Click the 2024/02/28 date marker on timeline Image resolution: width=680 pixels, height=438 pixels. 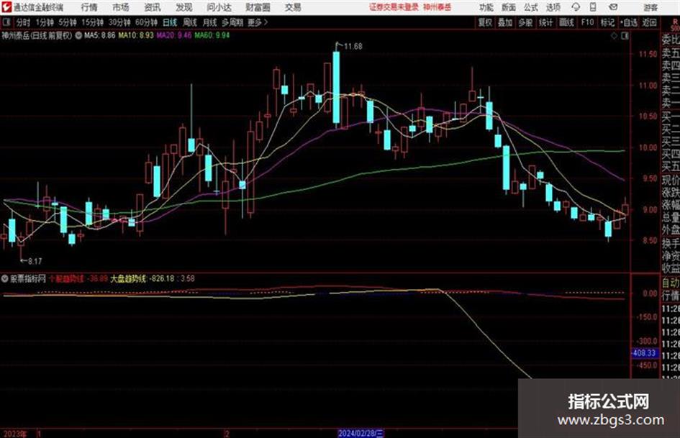[x=361, y=433]
